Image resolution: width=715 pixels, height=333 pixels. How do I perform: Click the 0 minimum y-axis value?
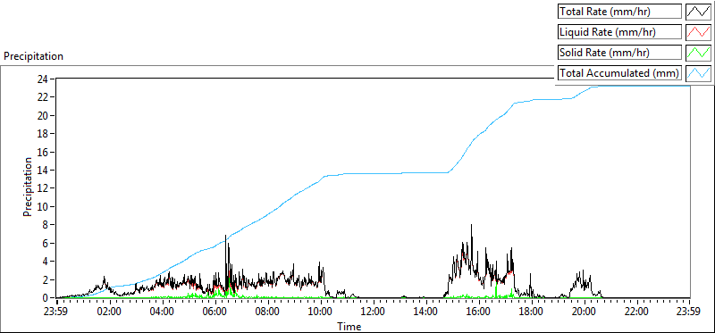tap(46, 298)
